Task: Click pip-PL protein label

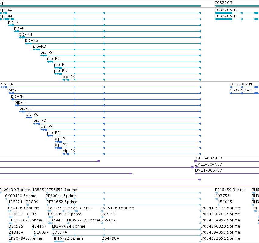Action: coord(61,139)
